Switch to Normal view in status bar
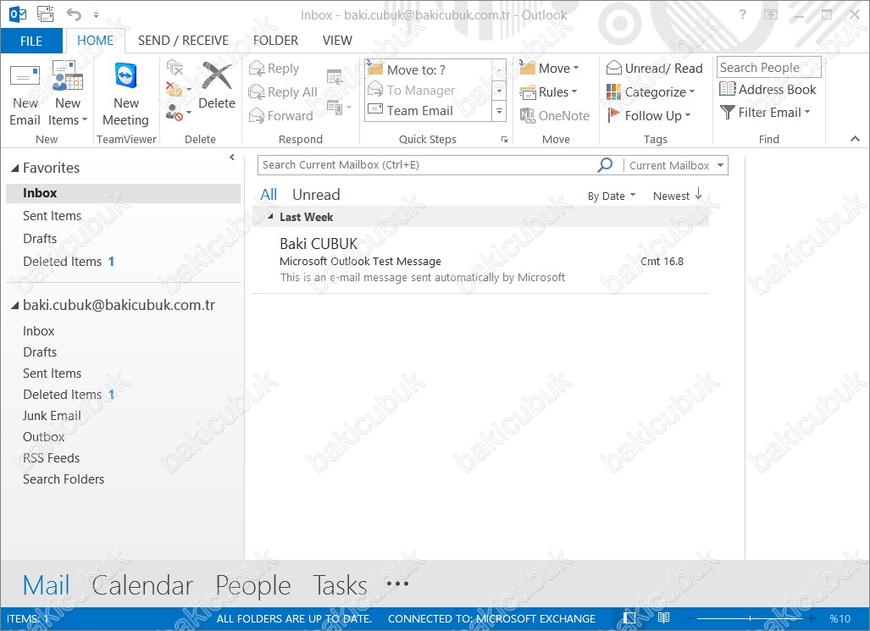 click(x=629, y=617)
